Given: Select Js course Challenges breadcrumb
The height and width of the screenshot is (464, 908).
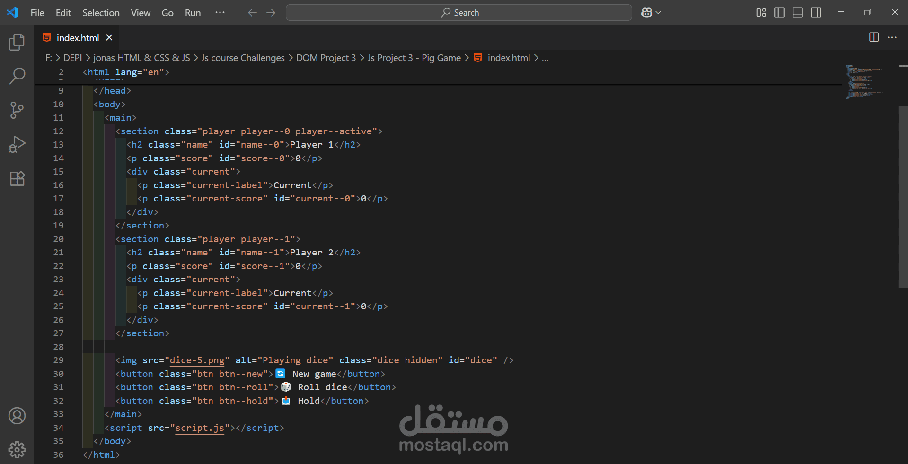Looking at the screenshot, I should click(243, 58).
